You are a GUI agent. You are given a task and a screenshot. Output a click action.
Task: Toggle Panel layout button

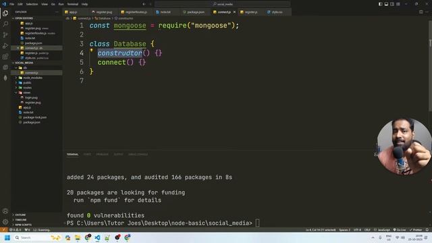386,4
